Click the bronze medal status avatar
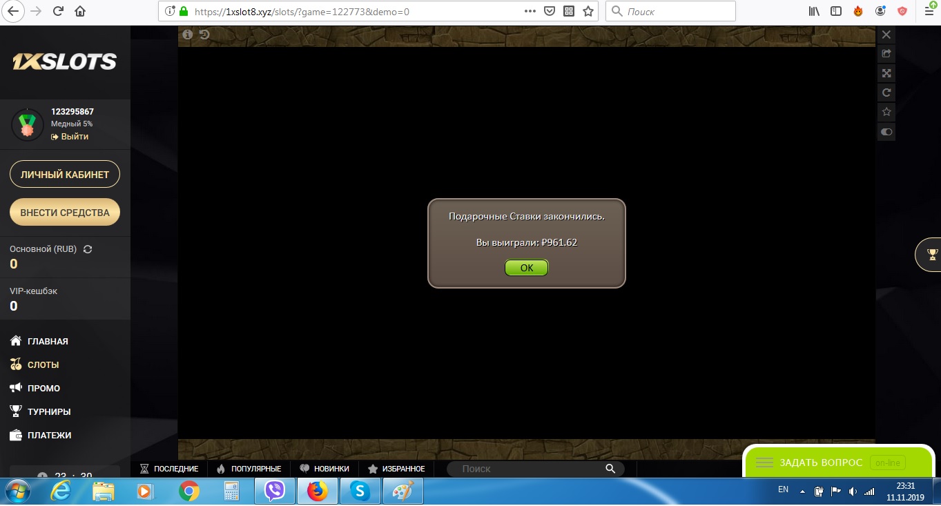Viewport: 941px width, 506px height. click(x=27, y=124)
